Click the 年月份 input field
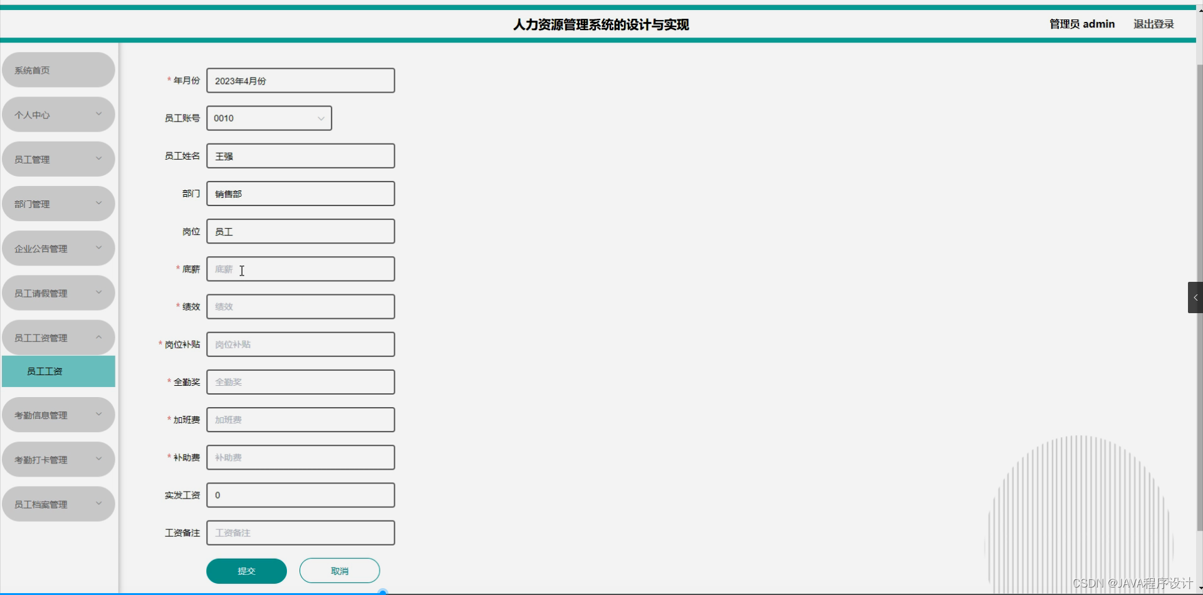This screenshot has height=595, width=1203. (x=301, y=81)
